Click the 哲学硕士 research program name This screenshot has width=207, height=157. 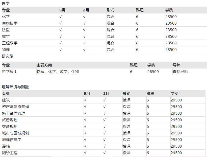[x=8, y=72]
